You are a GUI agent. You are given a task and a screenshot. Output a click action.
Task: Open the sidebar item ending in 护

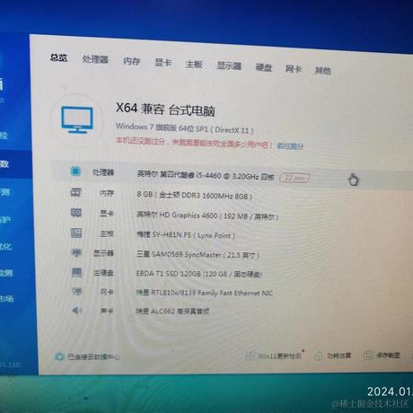coord(5,219)
